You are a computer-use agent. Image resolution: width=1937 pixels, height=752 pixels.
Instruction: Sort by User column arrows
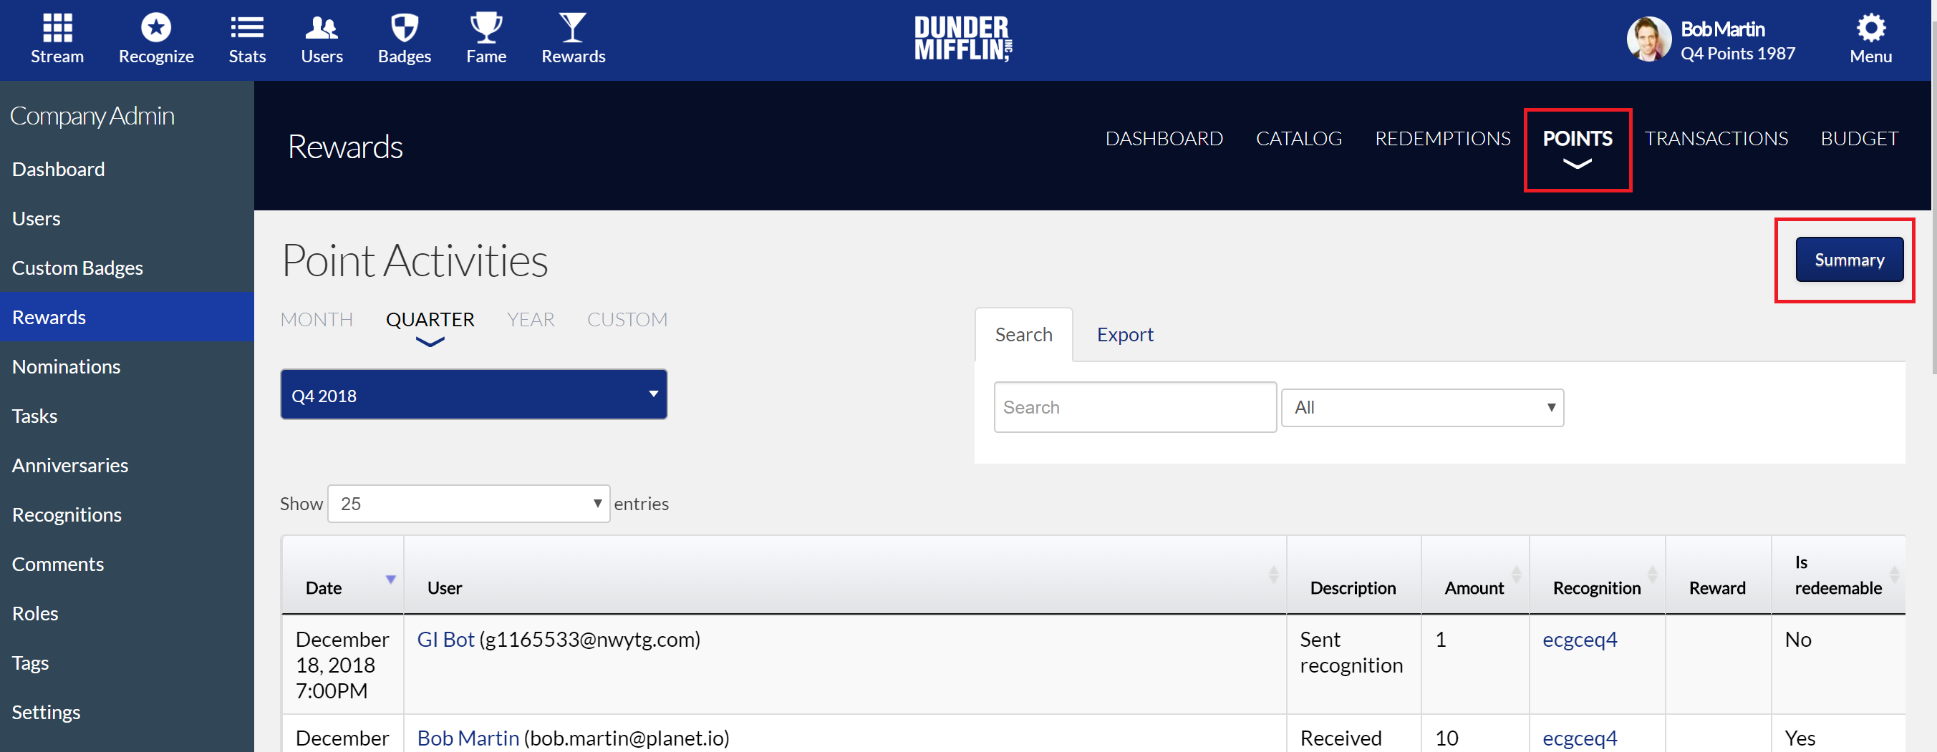pos(1273,575)
